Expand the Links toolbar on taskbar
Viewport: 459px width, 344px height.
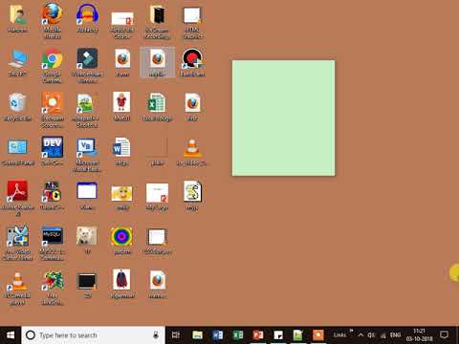(351, 331)
